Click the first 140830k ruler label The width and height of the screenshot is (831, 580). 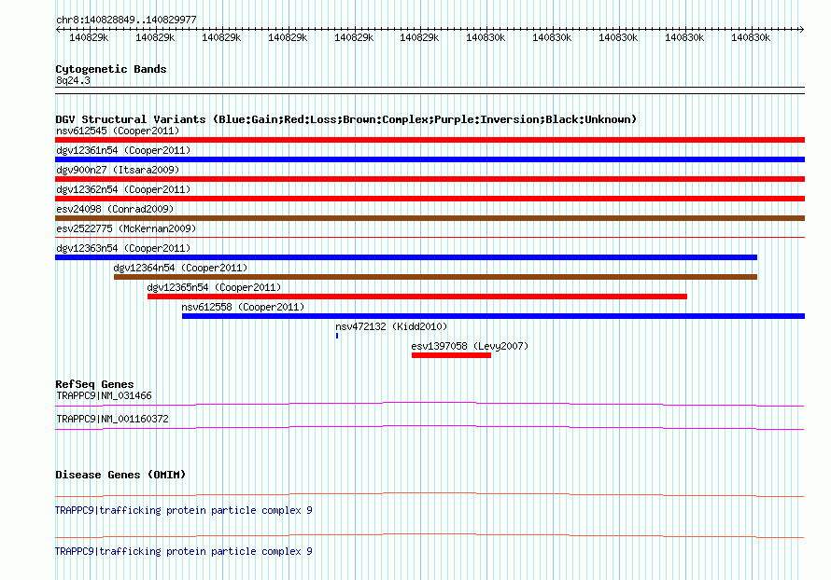pyautogui.click(x=486, y=37)
